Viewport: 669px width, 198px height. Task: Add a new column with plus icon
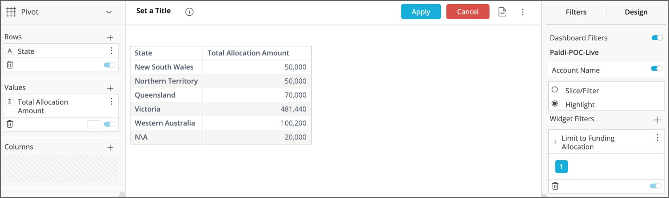(110, 148)
